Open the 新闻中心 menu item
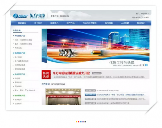162x128 pixels. tap(54, 23)
